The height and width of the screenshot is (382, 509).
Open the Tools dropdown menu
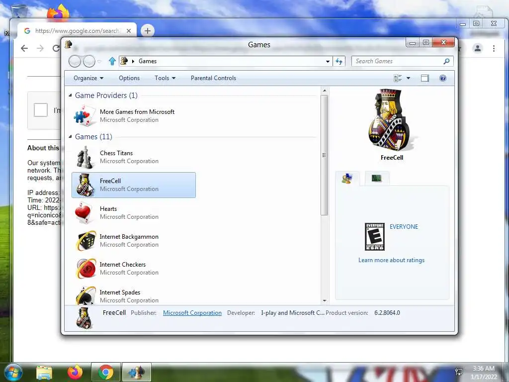click(165, 78)
